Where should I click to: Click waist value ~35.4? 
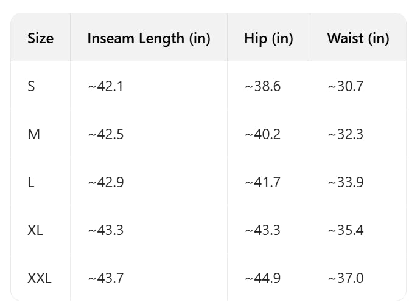(345, 230)
